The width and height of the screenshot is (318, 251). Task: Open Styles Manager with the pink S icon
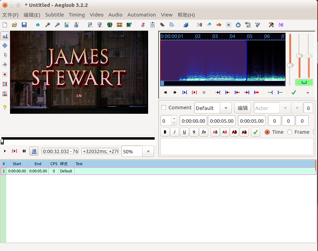click(143, 25)
